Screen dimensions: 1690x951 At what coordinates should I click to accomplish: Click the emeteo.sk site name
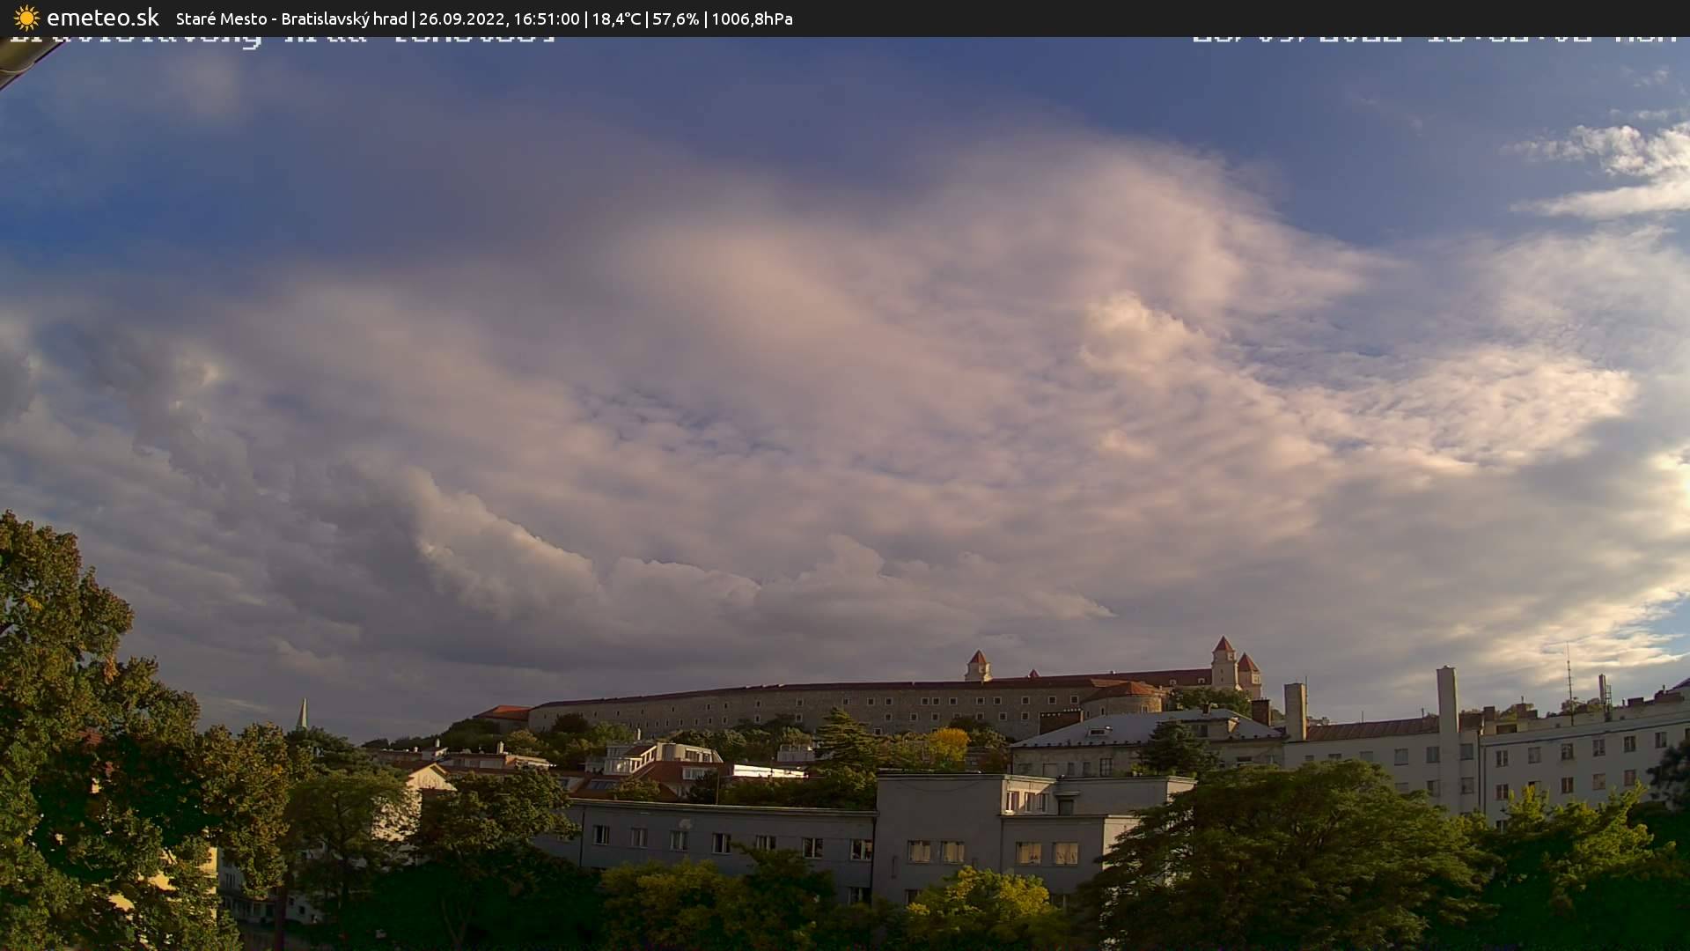[x=102, y=18]
